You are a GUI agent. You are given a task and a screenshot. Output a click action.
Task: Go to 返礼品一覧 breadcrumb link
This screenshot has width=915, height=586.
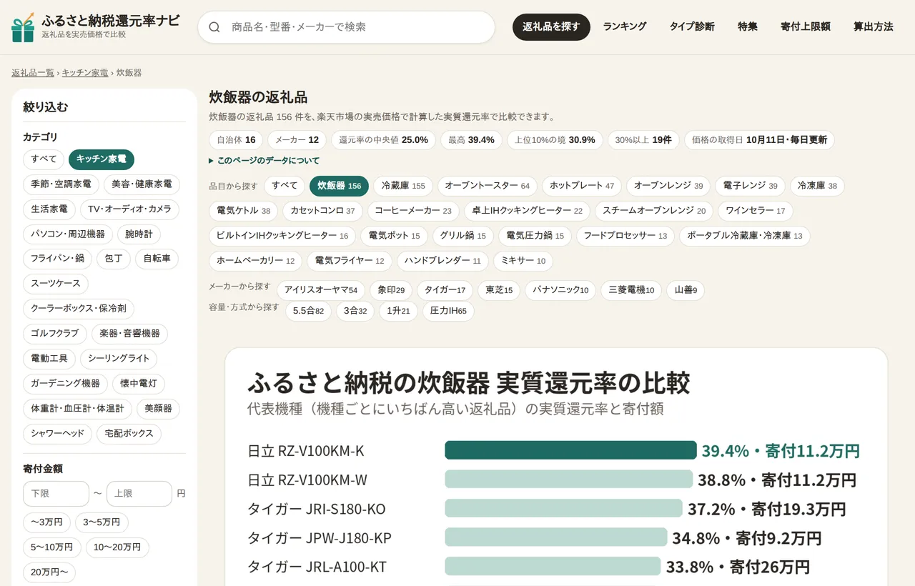[x=33, y=73]
